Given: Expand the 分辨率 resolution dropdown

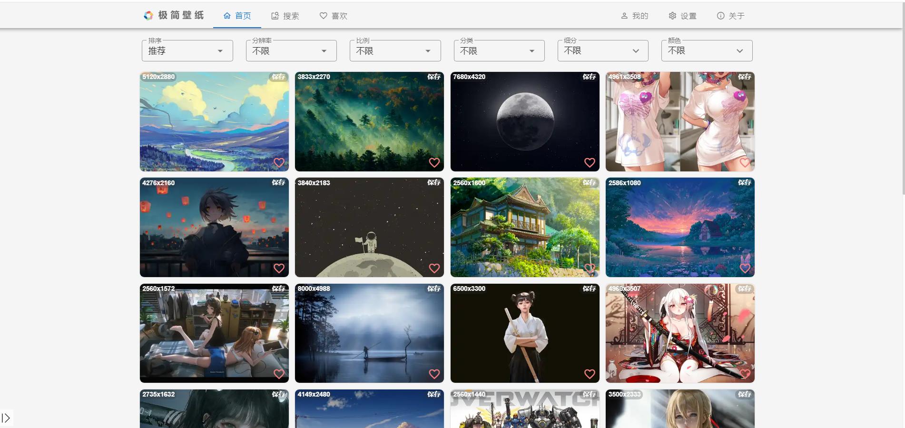Looking at the screenshot, I should (x=291, y=51).
